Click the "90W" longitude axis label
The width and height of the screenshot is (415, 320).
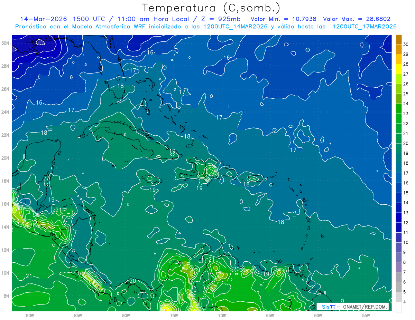[x=30, y=316]
